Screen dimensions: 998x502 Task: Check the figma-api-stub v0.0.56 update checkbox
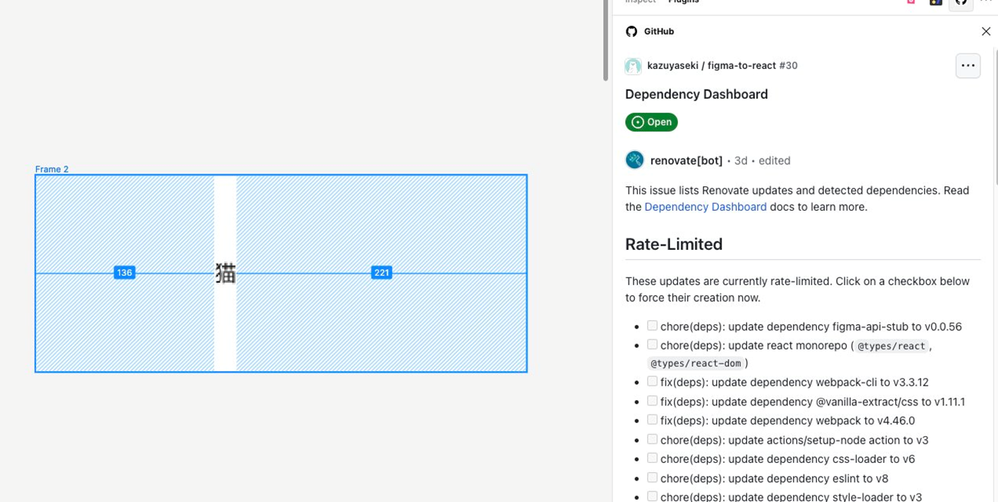coord(652,326)
